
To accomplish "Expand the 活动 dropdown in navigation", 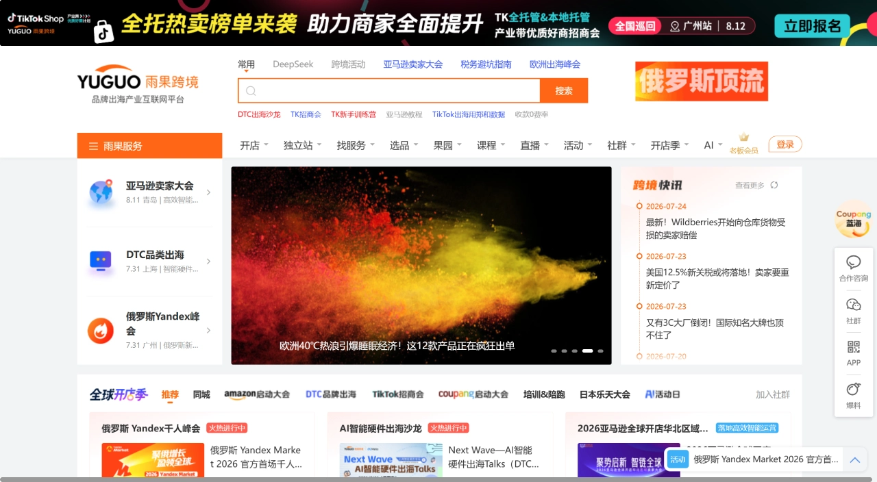I will (578, 145).
